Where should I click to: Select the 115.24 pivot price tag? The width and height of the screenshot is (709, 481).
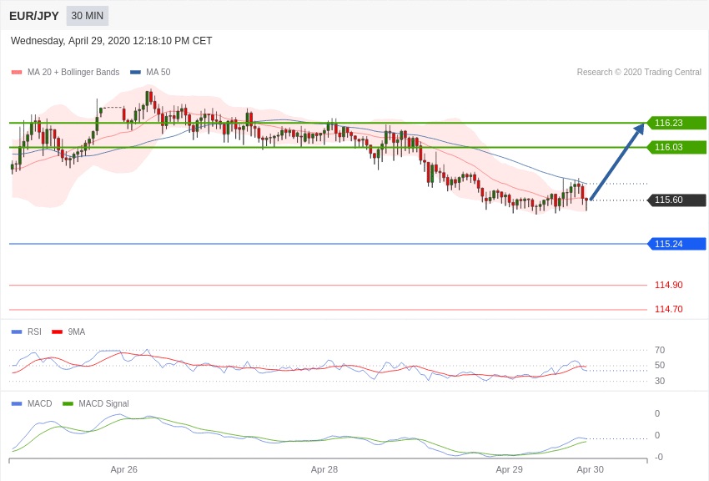click(x=676, y=244)
